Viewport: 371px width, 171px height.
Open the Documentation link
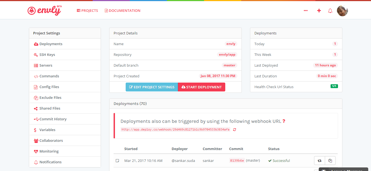pos(123,11)
